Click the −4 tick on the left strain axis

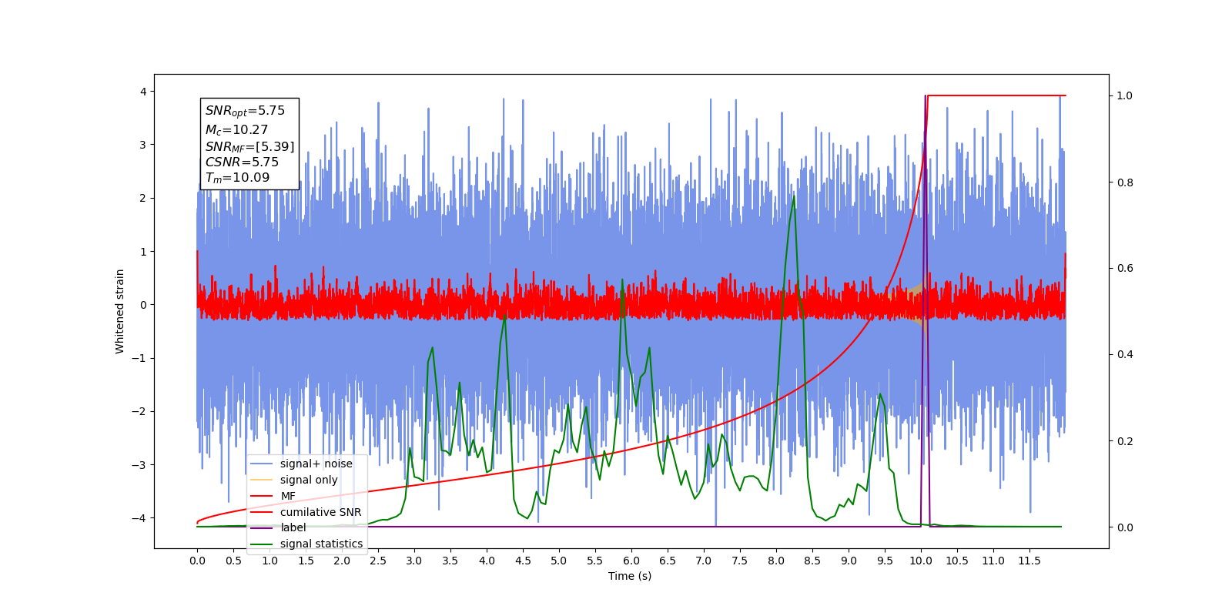139,518
